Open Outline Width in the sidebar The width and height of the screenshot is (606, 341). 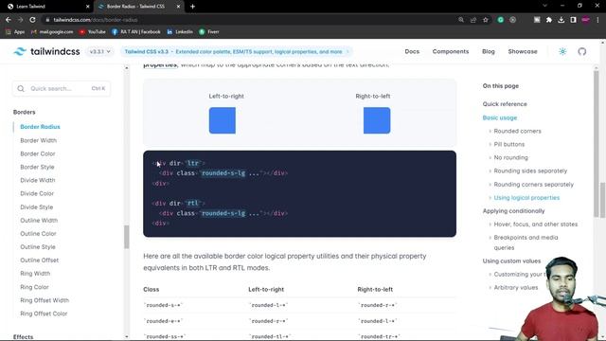39,220
